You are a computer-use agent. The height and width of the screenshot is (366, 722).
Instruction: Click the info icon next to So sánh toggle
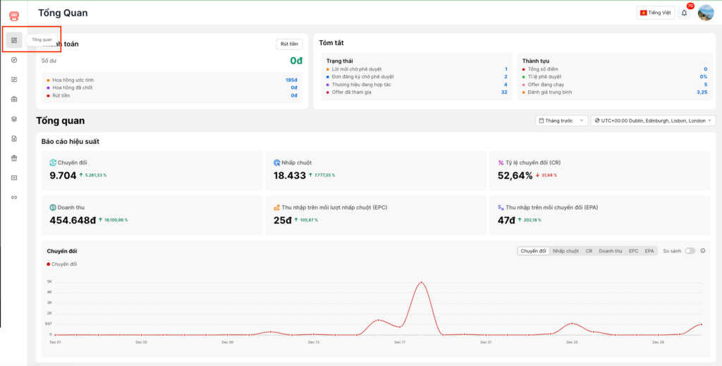(703, 251)
